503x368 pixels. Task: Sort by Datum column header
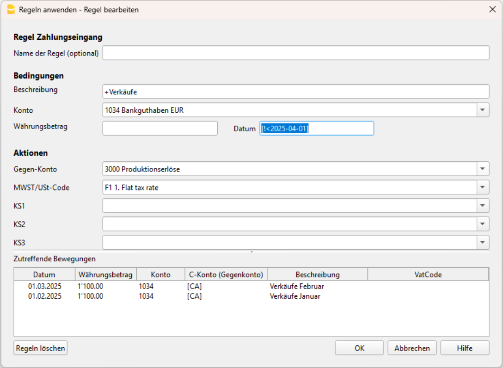click(44, 275)
